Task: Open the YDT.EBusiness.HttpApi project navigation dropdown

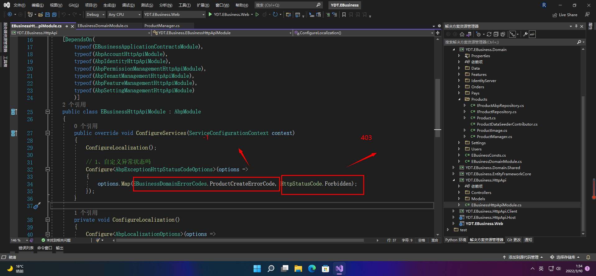Action: click(81, 33)
